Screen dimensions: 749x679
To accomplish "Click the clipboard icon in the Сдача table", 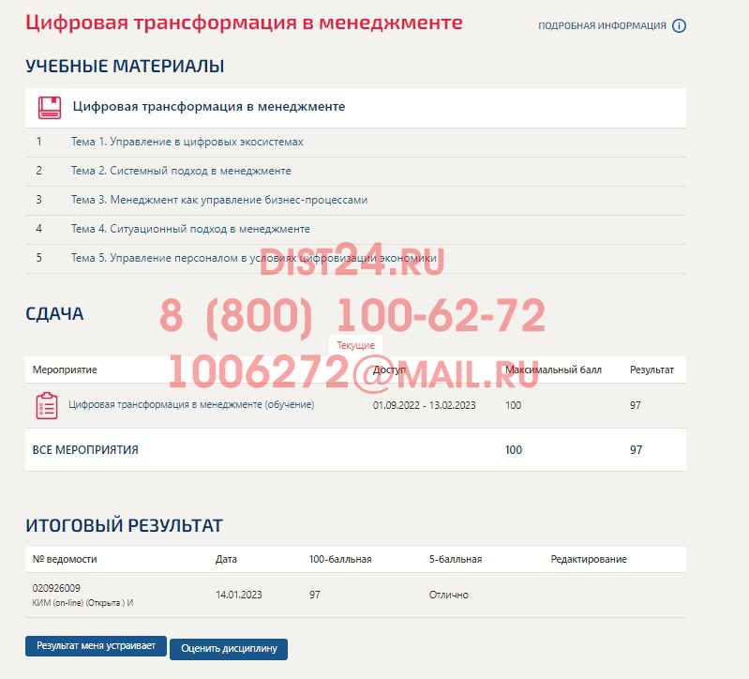I will [47, 405].
